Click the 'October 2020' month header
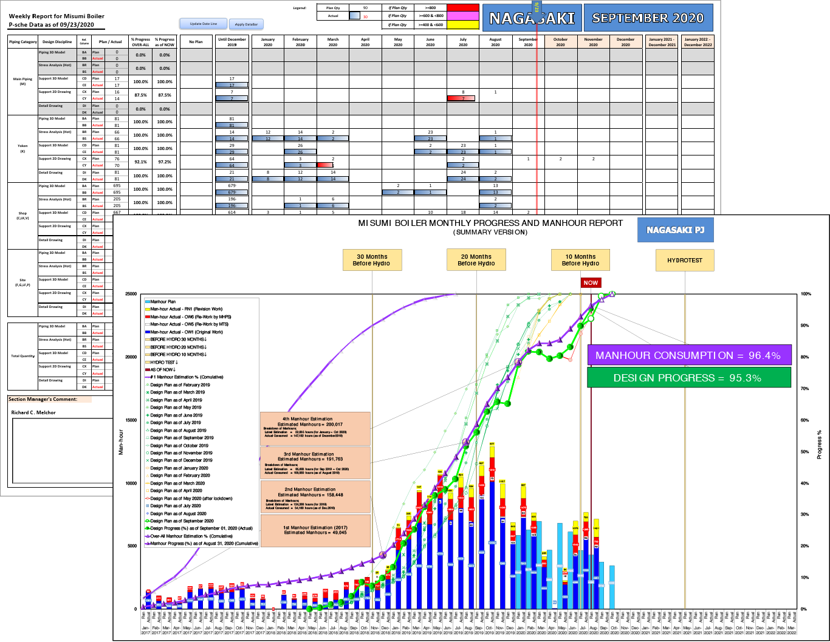The width and height of the screenshot is (830, 642). tap(560, 42)
